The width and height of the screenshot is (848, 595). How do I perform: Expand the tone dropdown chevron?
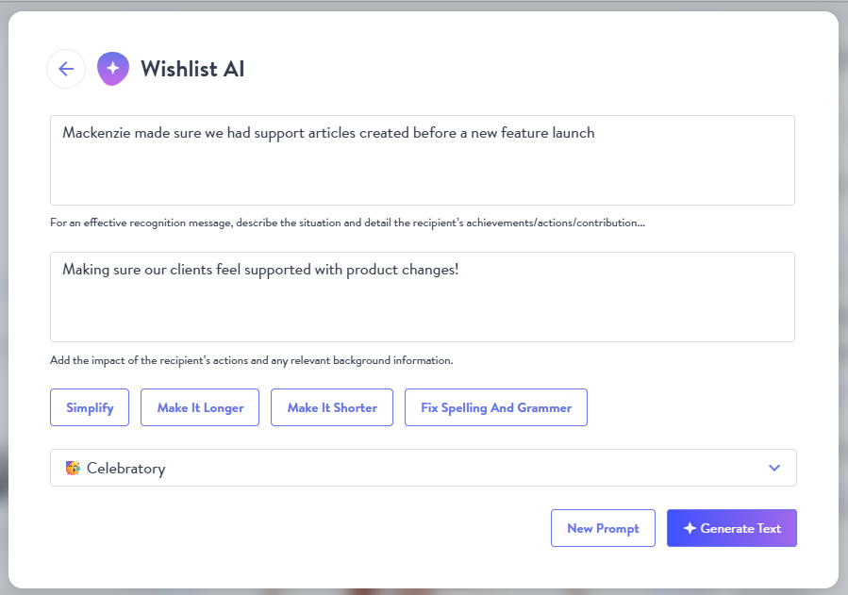tap(774, 468)
